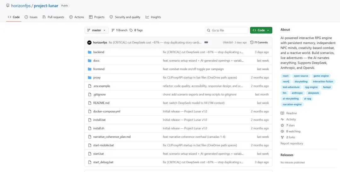Viewport: 340px width, 172px height.
Task: Select the narrative-engine topic tag
Action: 292,104
